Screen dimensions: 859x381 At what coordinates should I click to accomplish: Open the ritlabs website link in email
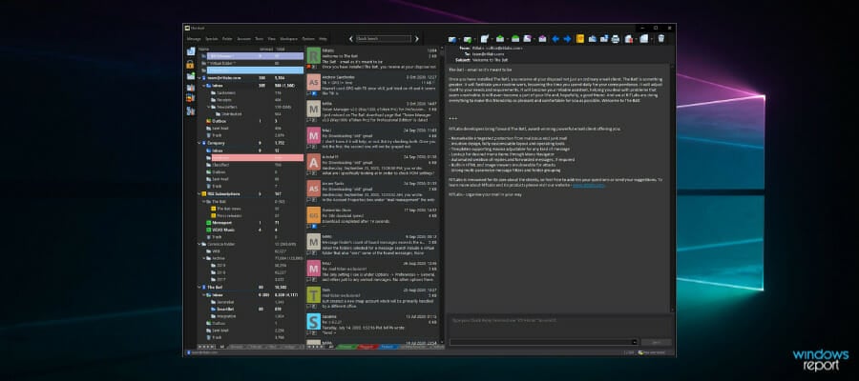589,186
